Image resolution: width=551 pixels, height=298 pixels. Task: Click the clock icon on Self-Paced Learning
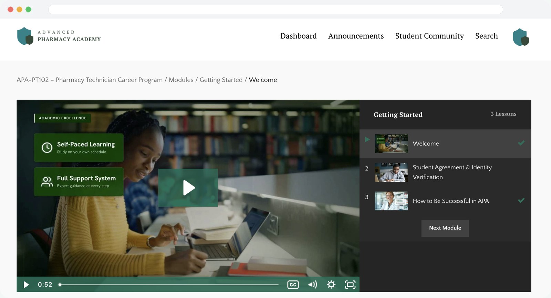coord(47,148)
